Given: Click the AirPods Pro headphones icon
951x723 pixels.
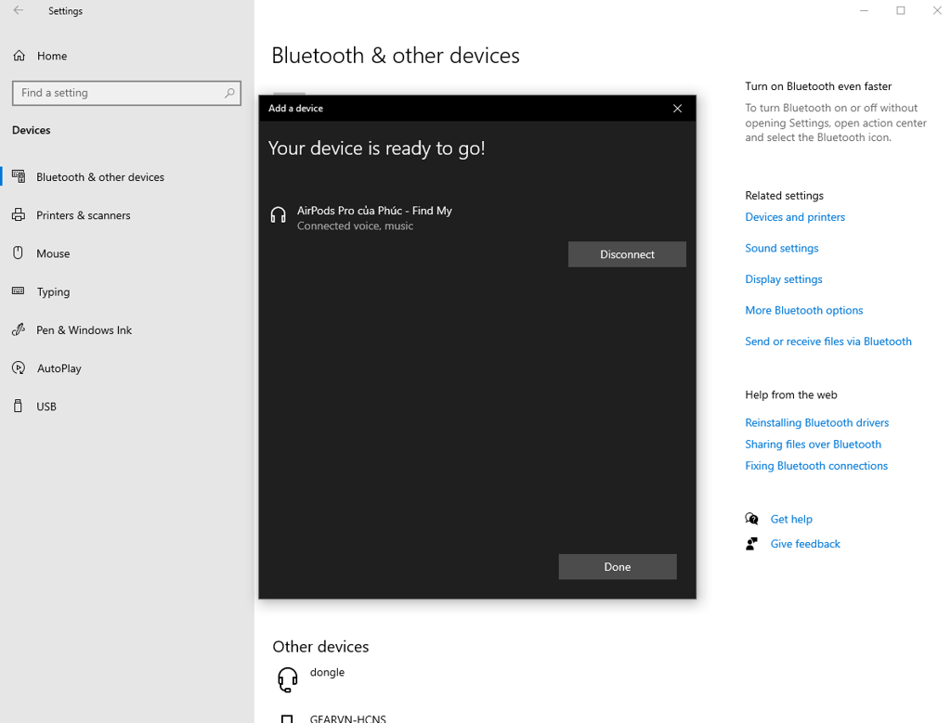Looking at the screenshot, I should [x=279, y=215].
